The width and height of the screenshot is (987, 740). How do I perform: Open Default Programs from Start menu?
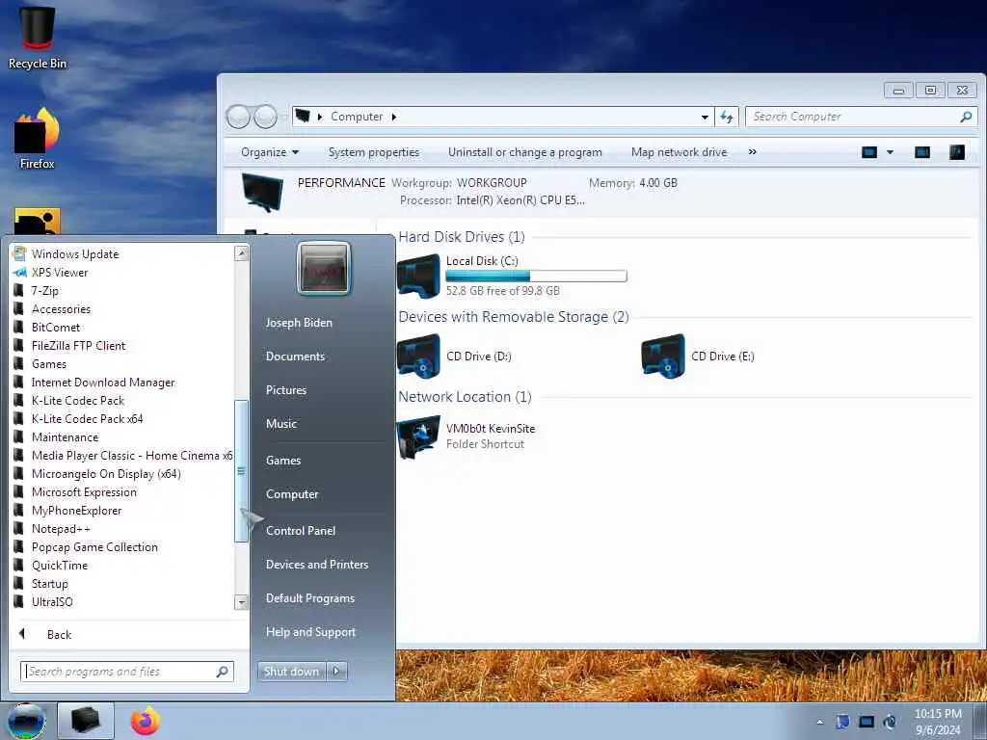click(x=309, y=597)
